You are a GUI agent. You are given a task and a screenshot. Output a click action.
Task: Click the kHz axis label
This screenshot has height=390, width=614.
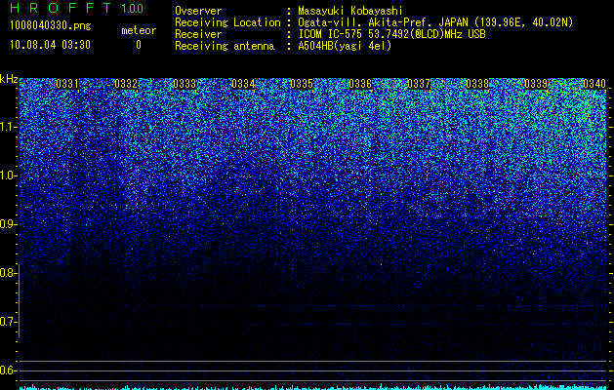(9, 79)
